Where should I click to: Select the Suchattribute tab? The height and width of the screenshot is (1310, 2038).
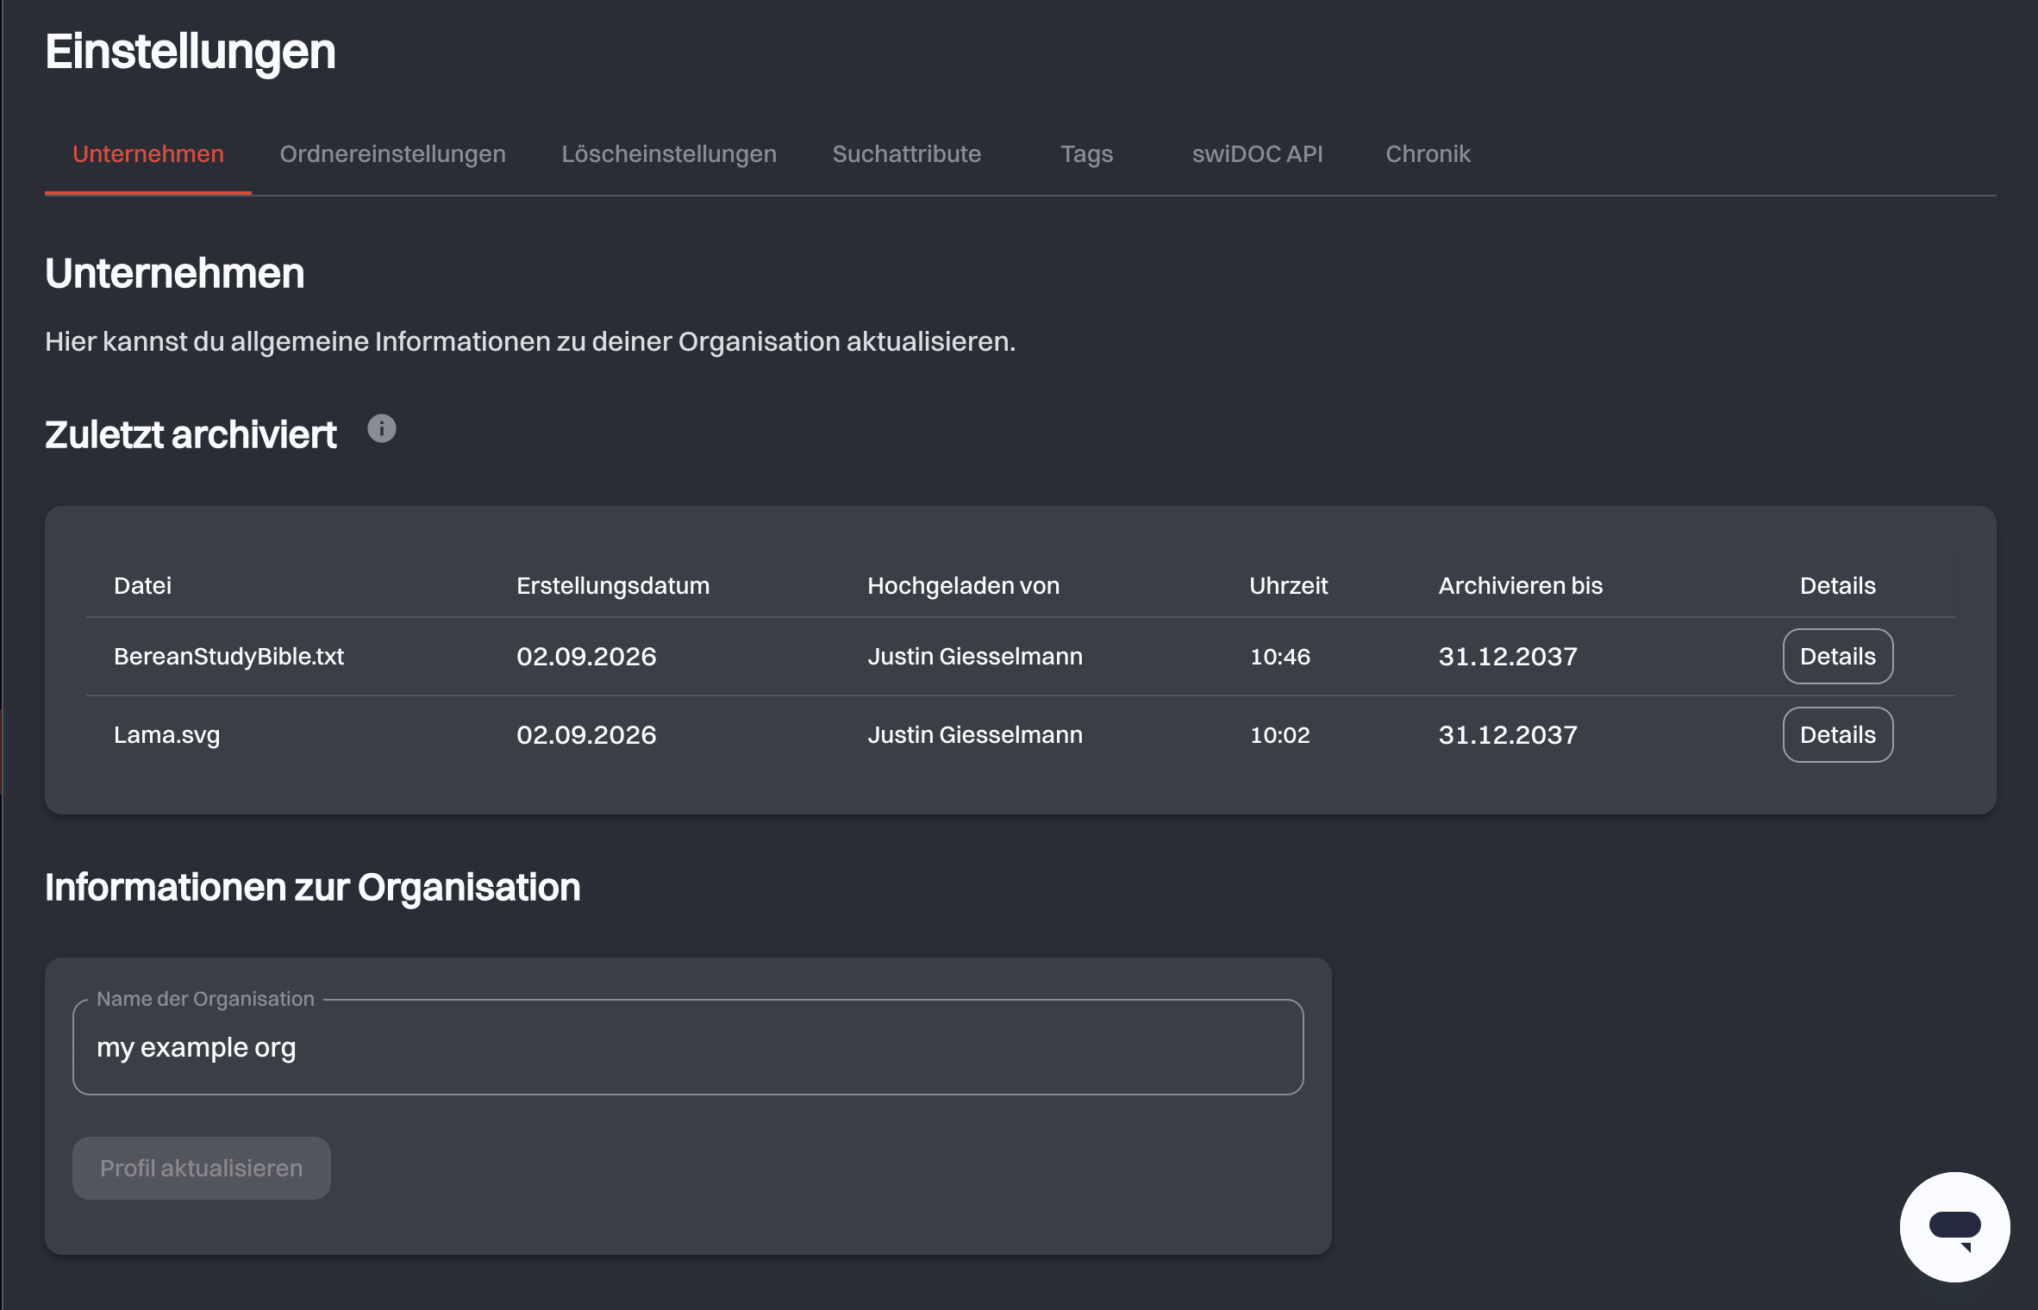[x=907, y=154]
